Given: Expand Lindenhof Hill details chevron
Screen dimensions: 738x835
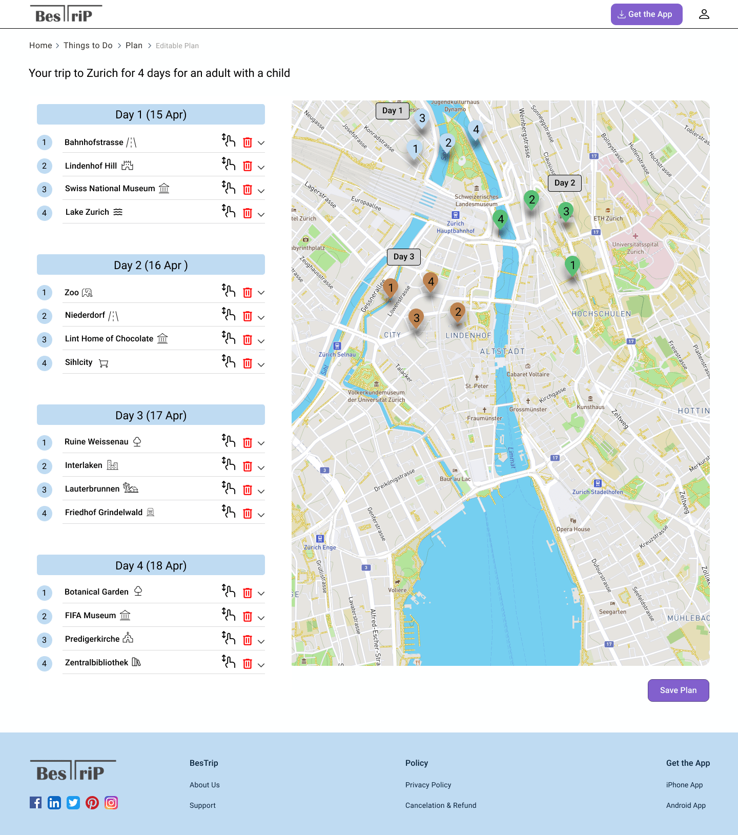Looking at the screenshot, I should (x=261, y=167).
